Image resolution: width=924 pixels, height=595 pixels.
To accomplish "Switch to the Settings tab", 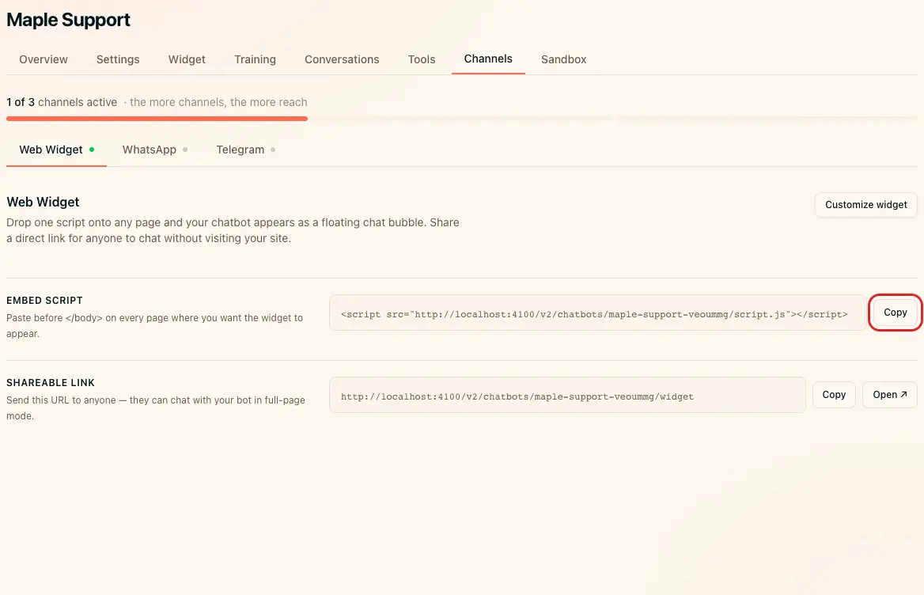I will pyautogui.click(x=118, y=59).
